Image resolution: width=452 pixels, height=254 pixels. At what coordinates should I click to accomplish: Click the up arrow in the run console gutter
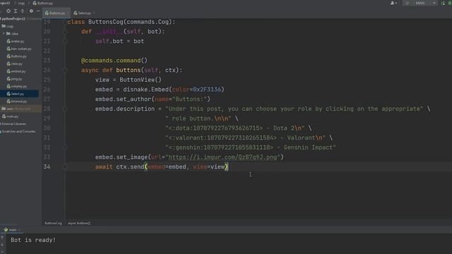[2, 238]
